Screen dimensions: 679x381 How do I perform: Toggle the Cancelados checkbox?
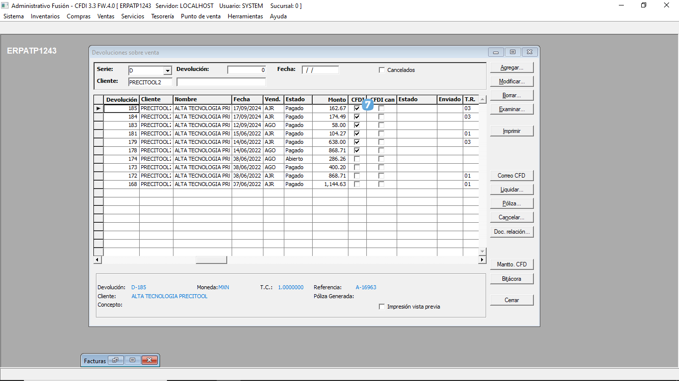(382, 70)
